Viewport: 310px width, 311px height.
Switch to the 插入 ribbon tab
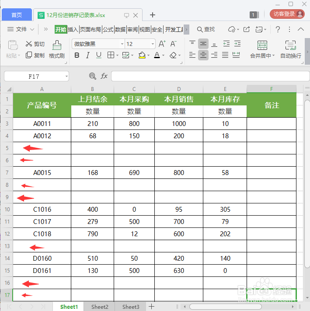pos(73,30)
